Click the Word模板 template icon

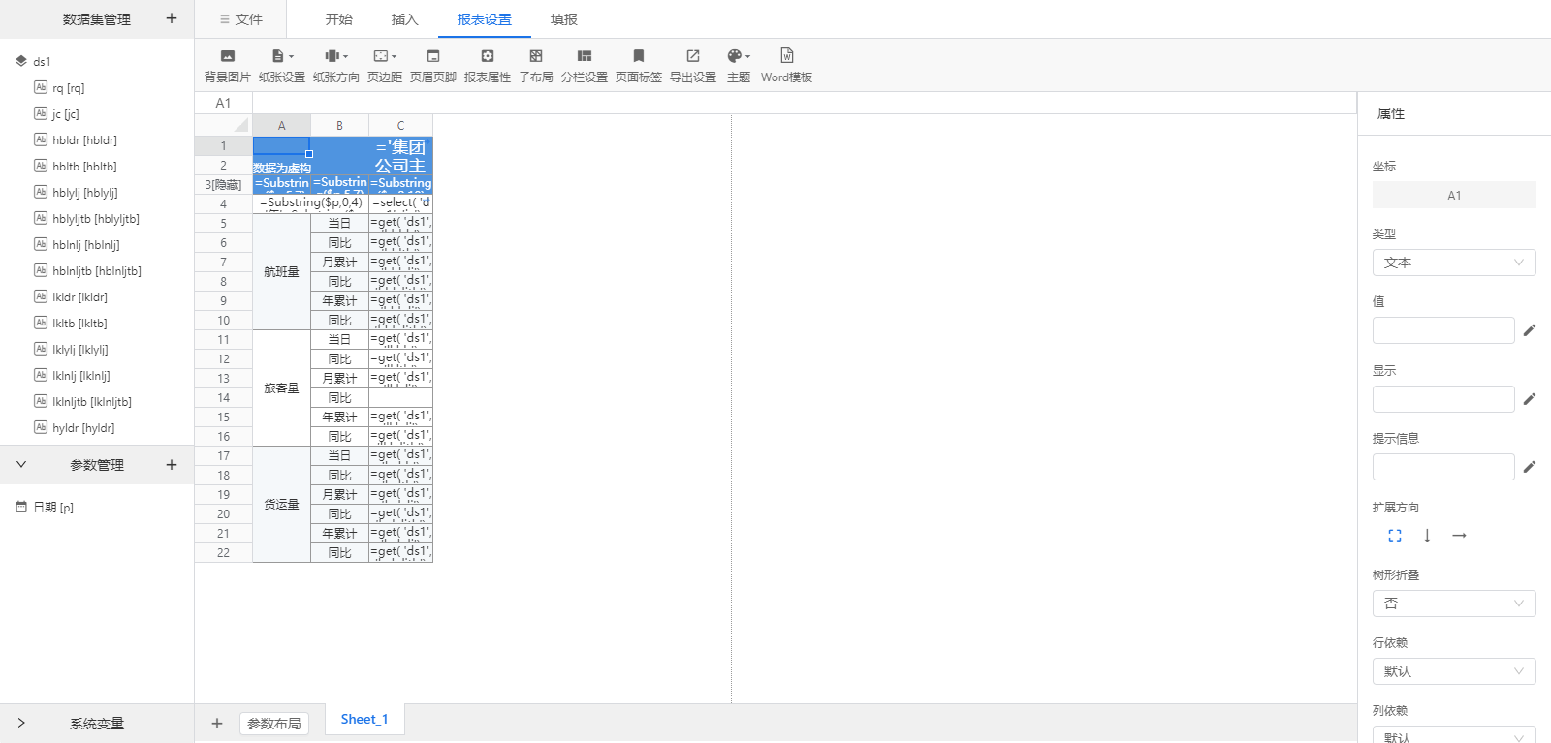point(786,57)
